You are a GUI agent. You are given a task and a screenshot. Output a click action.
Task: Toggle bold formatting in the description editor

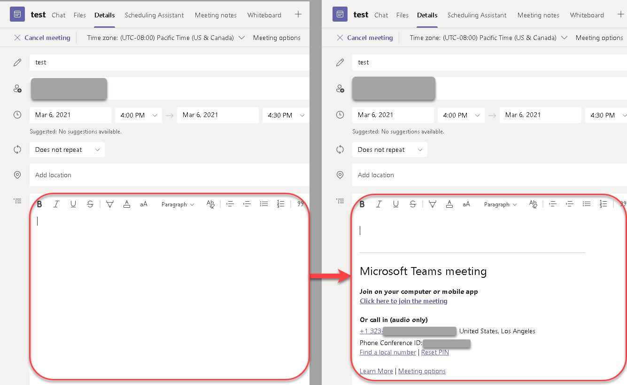[39, 204]
